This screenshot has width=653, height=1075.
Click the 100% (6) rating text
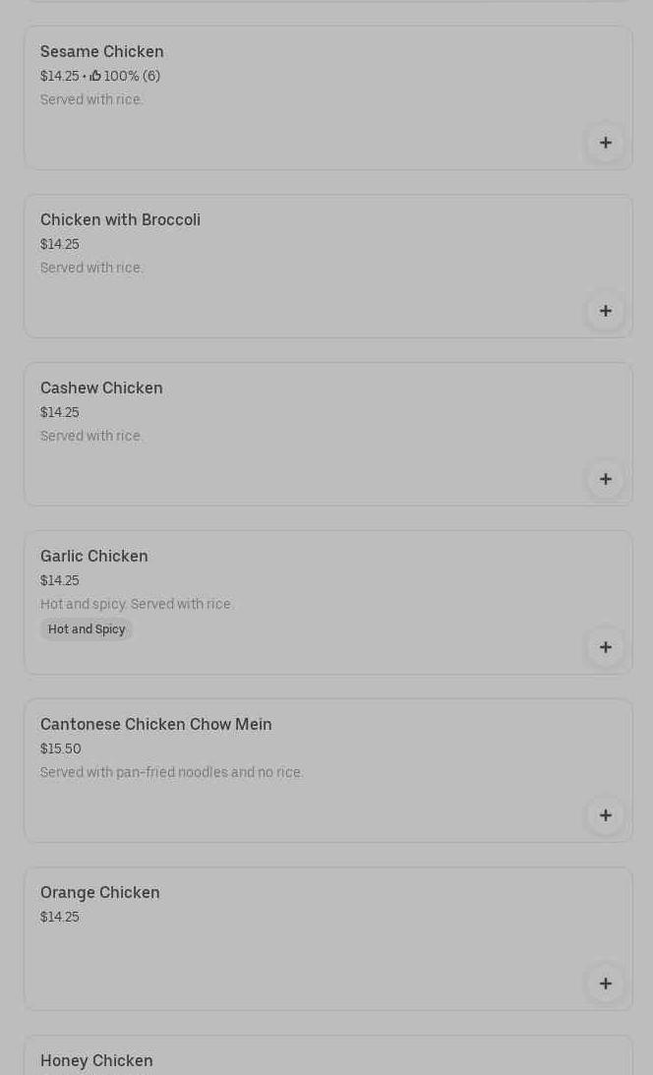click(132, 76)
